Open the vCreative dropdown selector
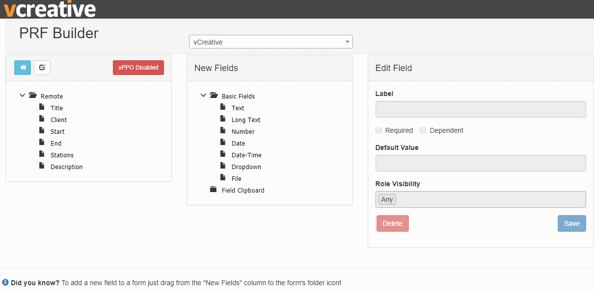Viewport: 594px width, 294px height. (x=271, y=42)
